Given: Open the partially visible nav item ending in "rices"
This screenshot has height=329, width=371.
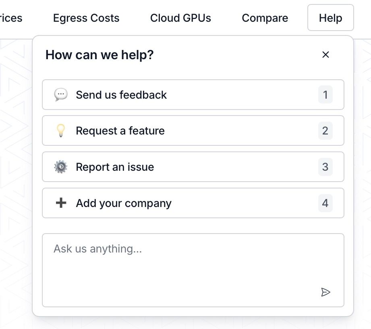Looking at the screenshot, I should tap(11, 18).
